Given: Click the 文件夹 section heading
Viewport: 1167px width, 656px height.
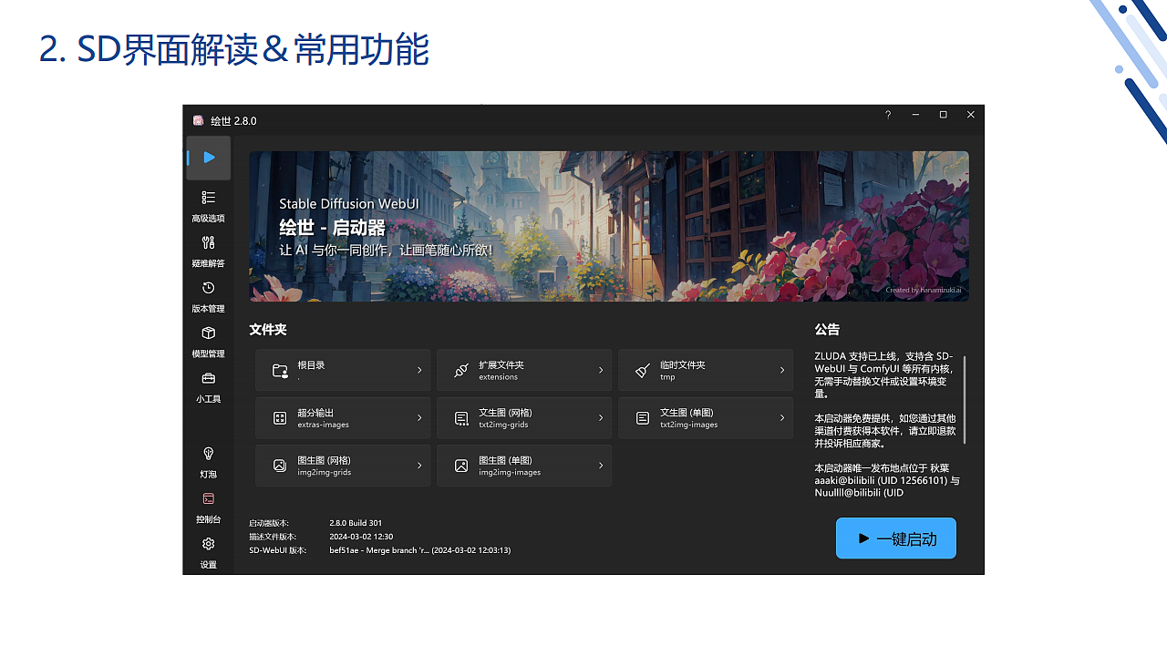Looking at the screenshot, I should [x=268, y=329].
